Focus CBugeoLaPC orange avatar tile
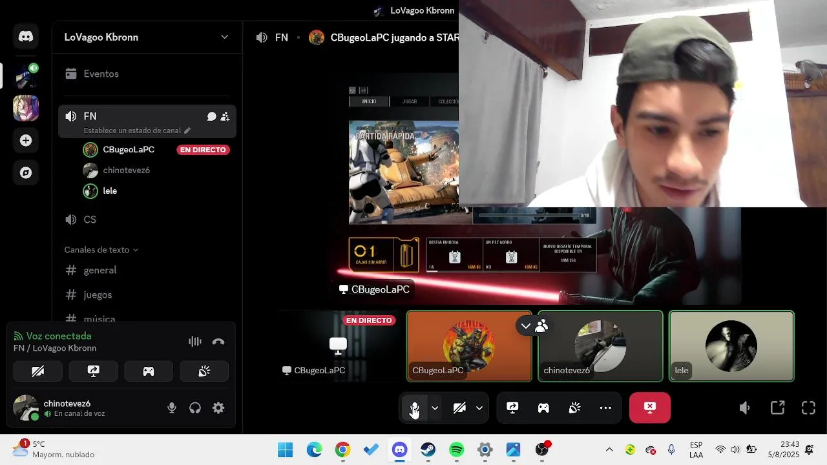This screenshot has width=827, height=465. point(469,346)
